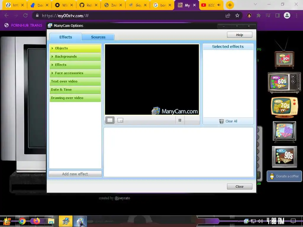303x227 pixels.
Task: Open the media control icon in the toolbar
Action: tap(268, 15)
